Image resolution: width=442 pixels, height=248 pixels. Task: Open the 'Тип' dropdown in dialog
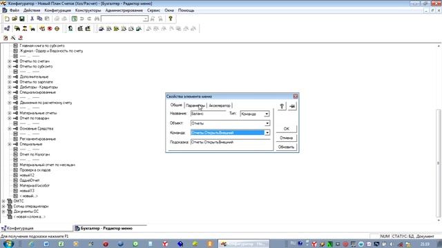click(267, 114)
